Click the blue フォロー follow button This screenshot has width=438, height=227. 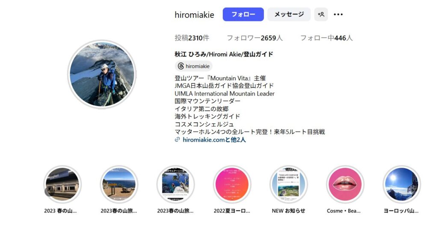point(243,15)
